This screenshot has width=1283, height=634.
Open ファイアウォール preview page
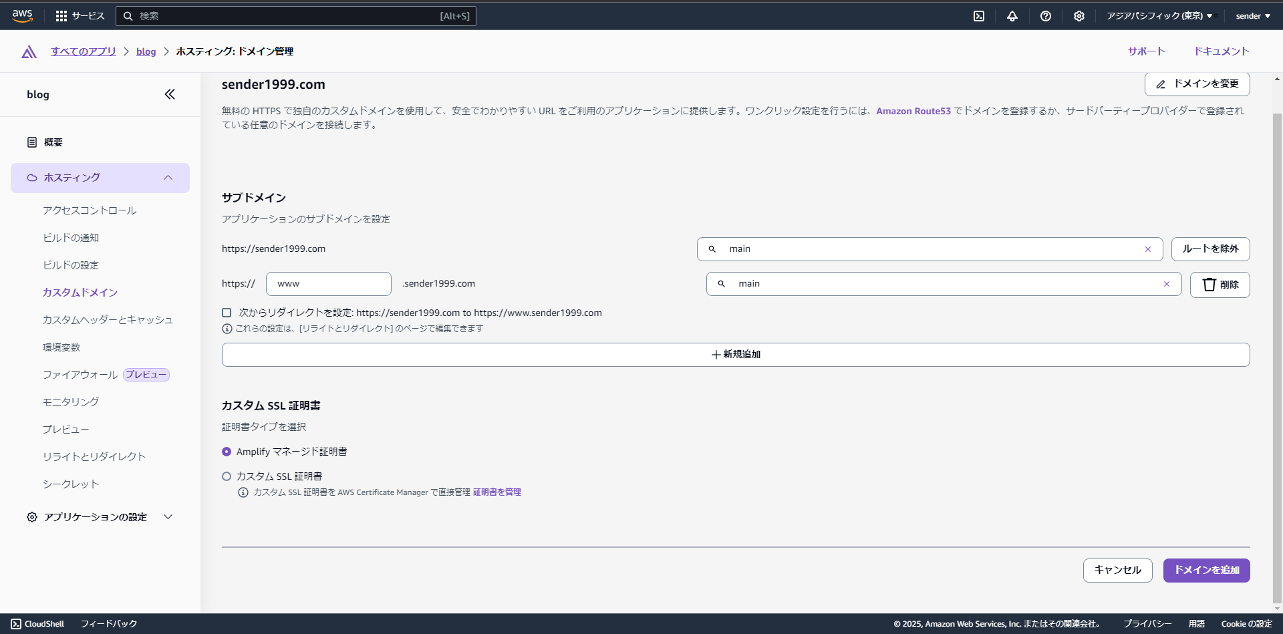(x=80, y=375)
